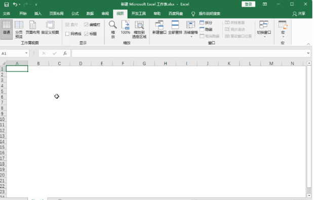This screenshot has height=200, width=314.
Task: Click the Save icon in quick access toolbar
Action: coord(7,5)
